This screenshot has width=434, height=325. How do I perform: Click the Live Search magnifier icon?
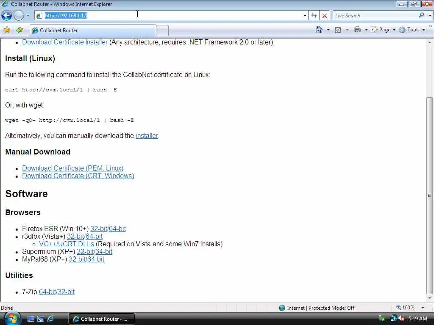[x=422, y=15]
